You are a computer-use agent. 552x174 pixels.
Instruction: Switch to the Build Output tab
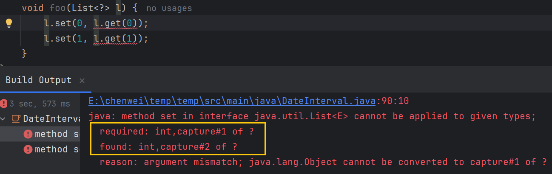(x=39, y=80)
